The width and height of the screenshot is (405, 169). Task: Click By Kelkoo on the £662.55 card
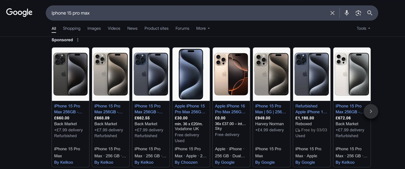pyautogui.click(x=144, y=162)
